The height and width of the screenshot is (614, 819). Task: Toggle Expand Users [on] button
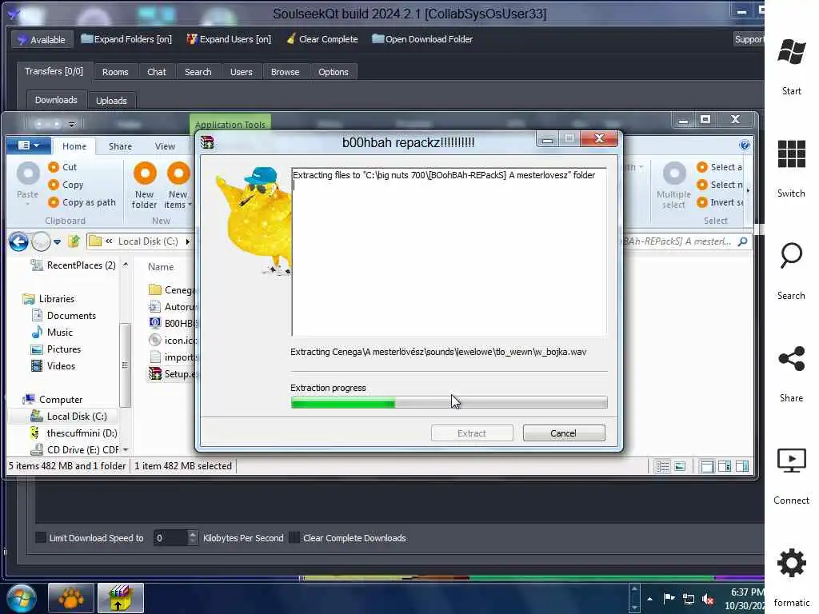(x=229, y=39)
